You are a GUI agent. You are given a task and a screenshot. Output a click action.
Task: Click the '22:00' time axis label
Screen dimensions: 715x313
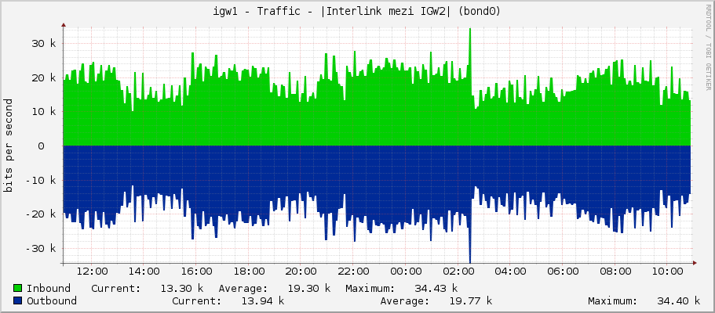click(355, 272)
